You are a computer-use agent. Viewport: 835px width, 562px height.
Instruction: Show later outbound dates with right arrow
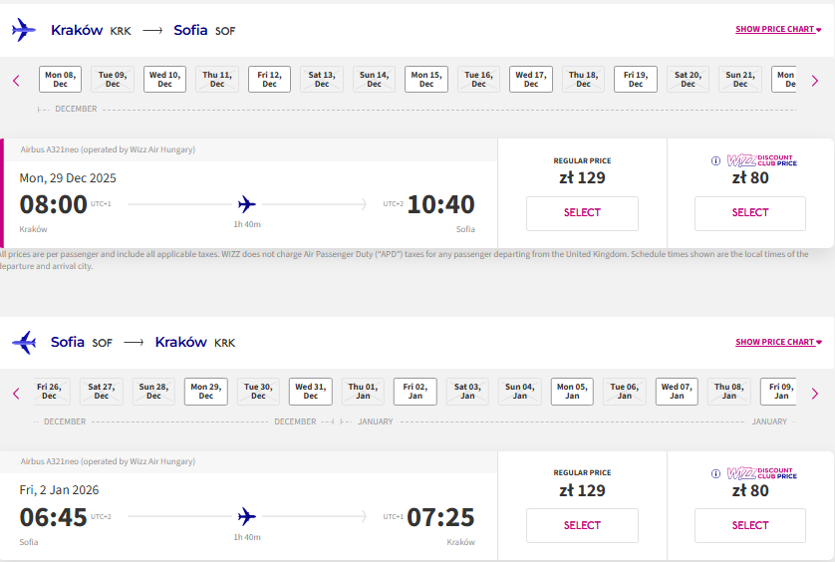(x=815, y=81)
